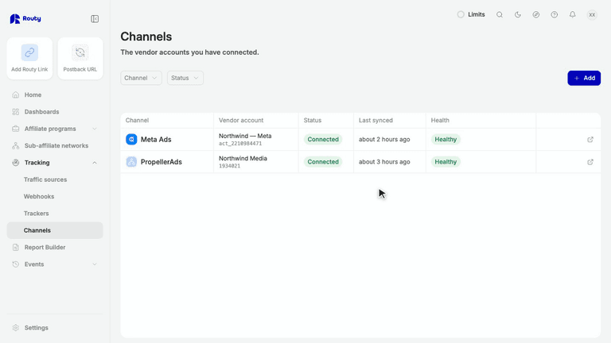Click the Affiliate programs briefcase icon
Viewport: 611px width, 343px height.
tap(16, 129)
